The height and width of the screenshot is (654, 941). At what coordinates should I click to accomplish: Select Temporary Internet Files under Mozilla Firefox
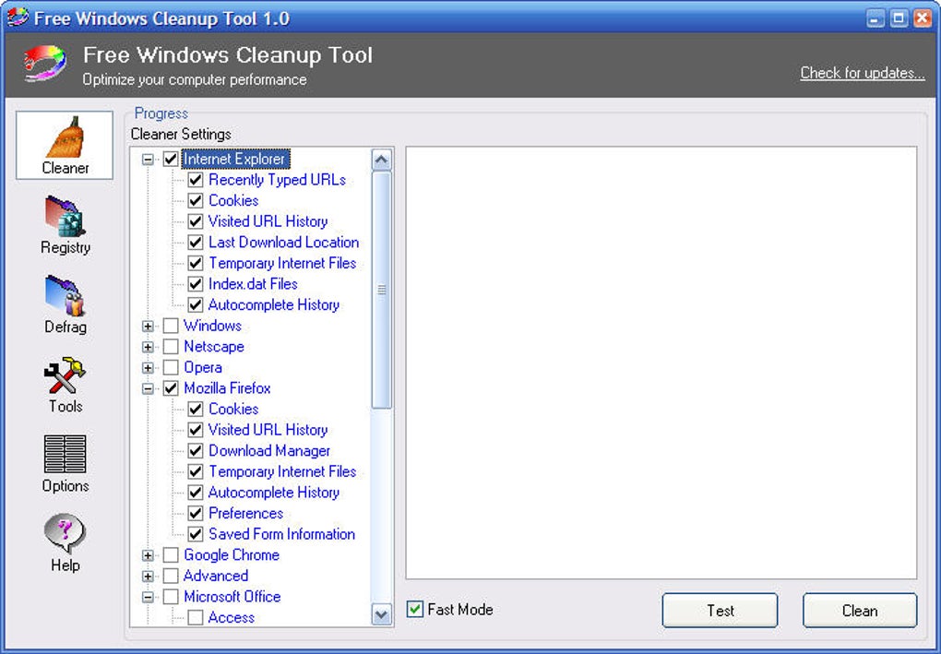[282, 471]
